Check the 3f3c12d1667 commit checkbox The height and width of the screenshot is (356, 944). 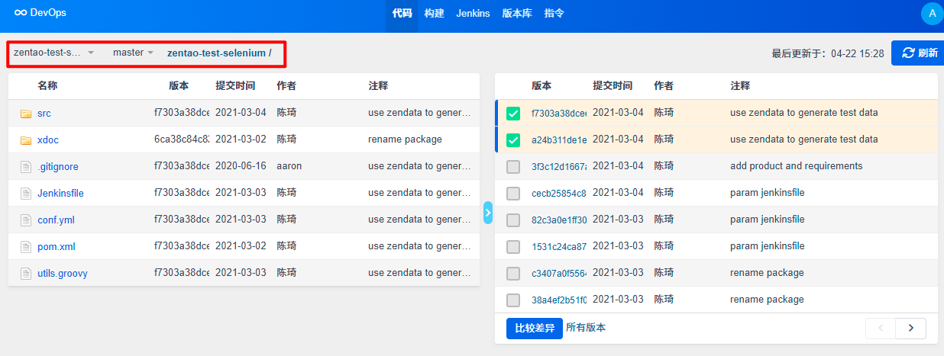pos(513,167)
